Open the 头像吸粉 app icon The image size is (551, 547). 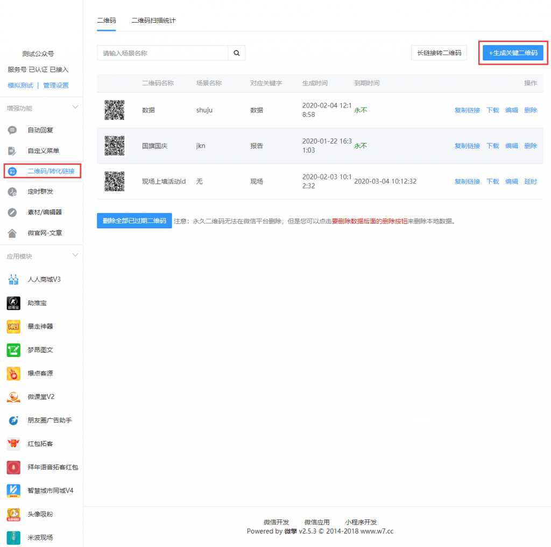coord(13,514)
